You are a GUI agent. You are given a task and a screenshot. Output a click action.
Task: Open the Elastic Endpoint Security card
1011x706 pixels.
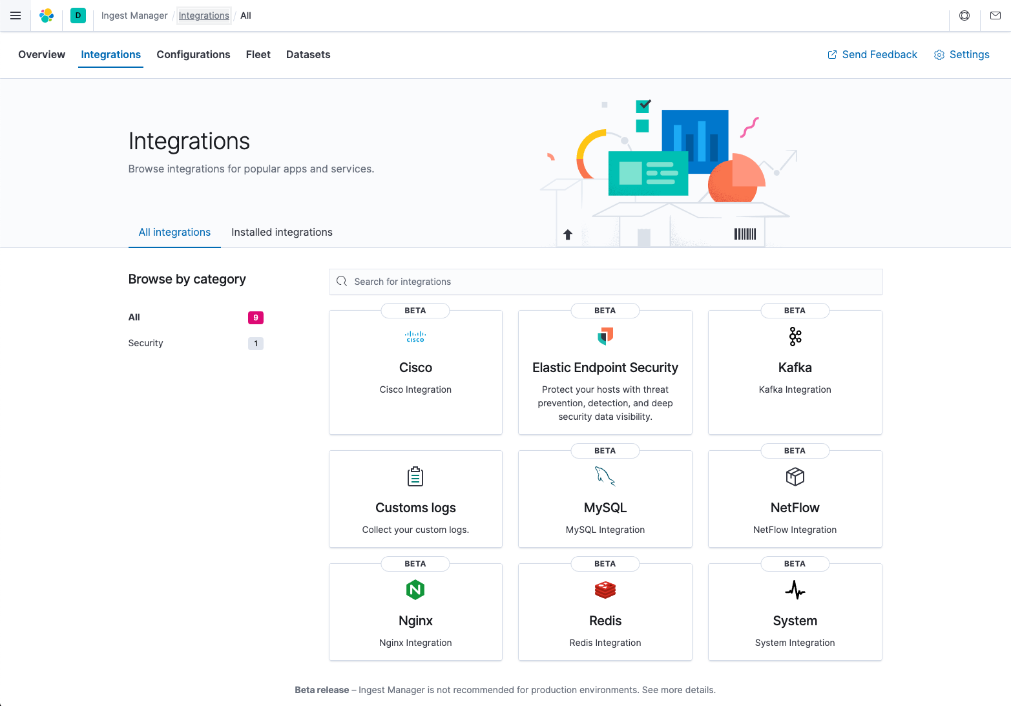[x=605, y=373]
